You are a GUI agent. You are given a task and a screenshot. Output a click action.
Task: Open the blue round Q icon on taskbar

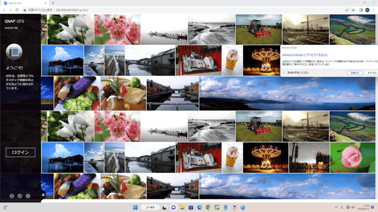click(243, 207)
